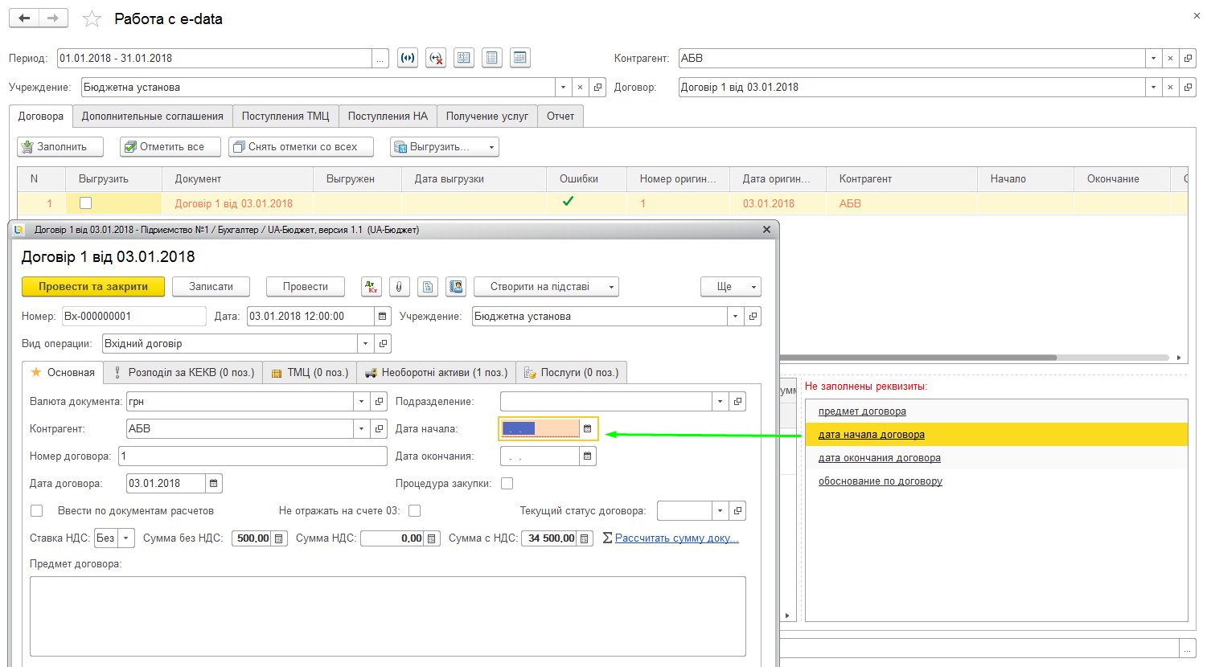Image resolution: width=1207 pixels, height=667 pixels.
Task: Open Контрагент record in main window
Action: (x=1188, y=58)
